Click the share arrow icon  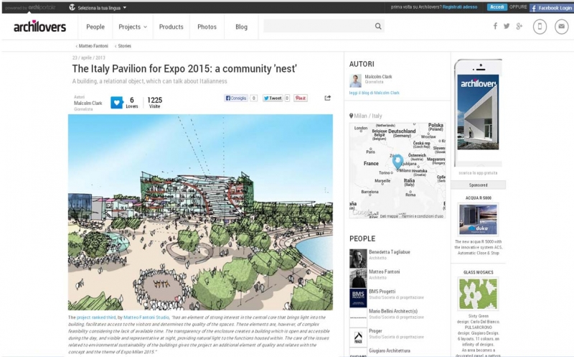(x=328, y=98)
